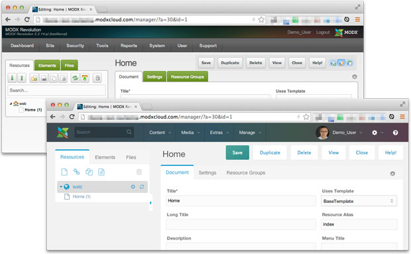
Task: Click the Close button in front window
Action: click(x=362, y=153)
